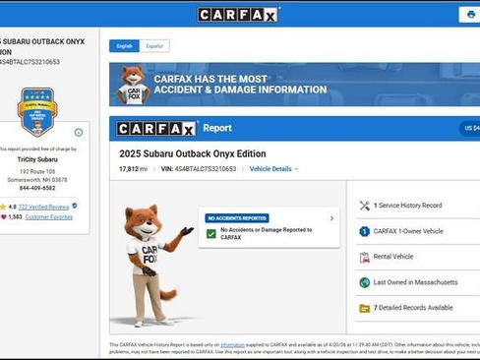Open the 722 Verified Reviews link

[x=43, y=207]
